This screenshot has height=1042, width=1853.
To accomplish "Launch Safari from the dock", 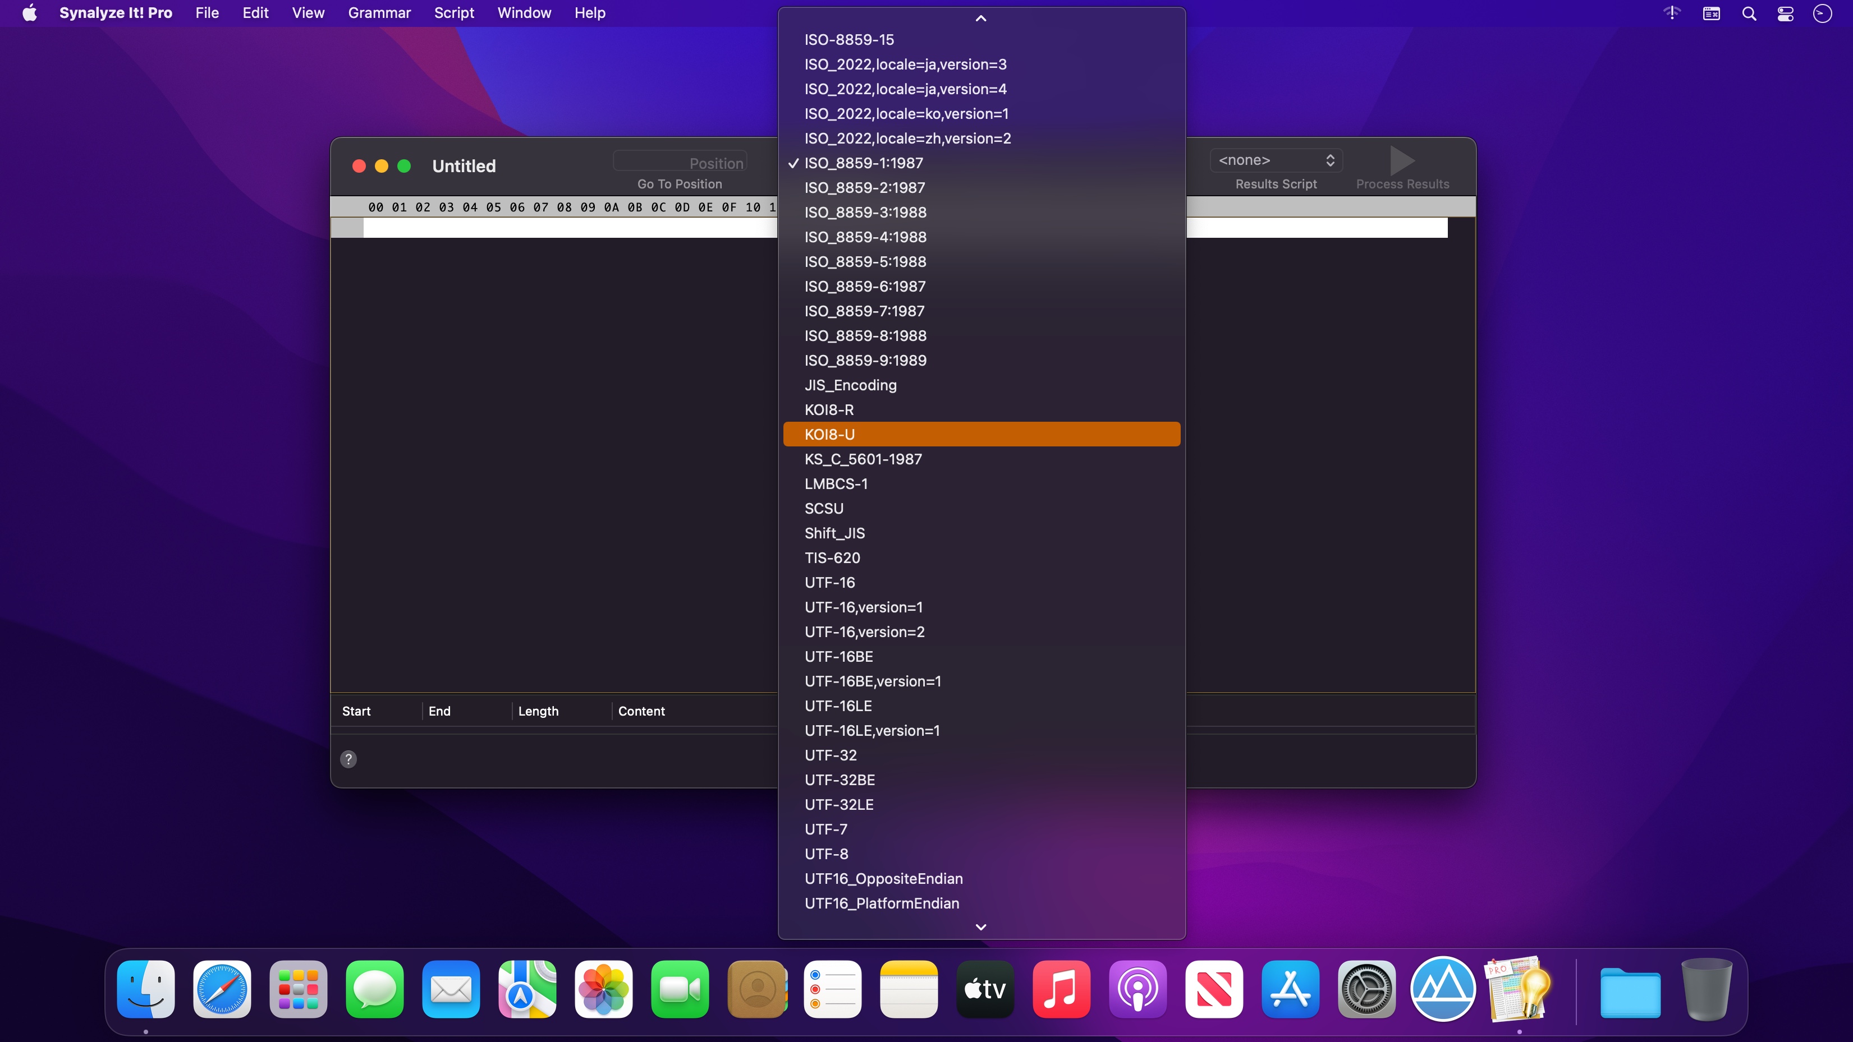I will [222, 989].
